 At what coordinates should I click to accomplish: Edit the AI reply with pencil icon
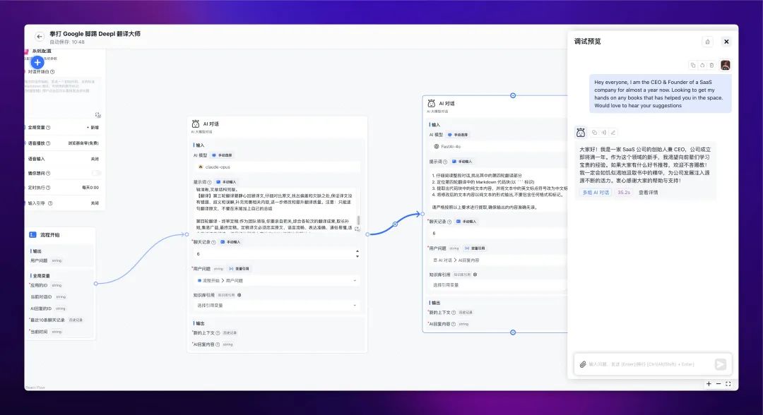click(613, 132)
